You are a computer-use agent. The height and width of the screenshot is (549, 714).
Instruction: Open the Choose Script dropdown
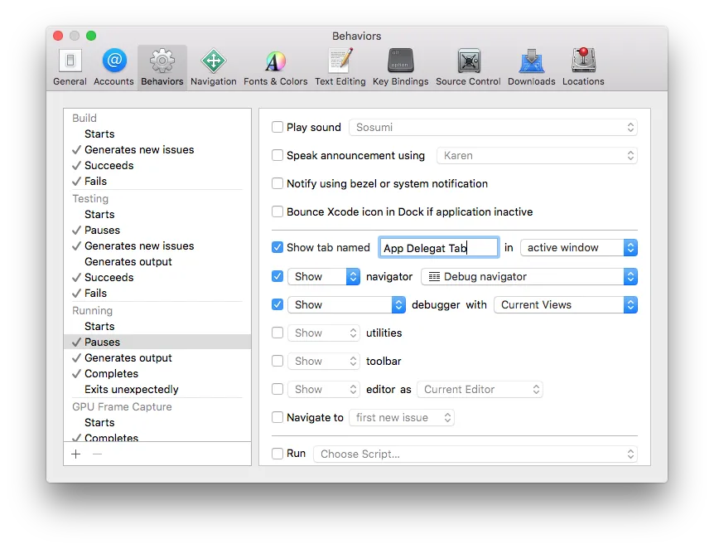pyautogui.click(x=475, y=454)
